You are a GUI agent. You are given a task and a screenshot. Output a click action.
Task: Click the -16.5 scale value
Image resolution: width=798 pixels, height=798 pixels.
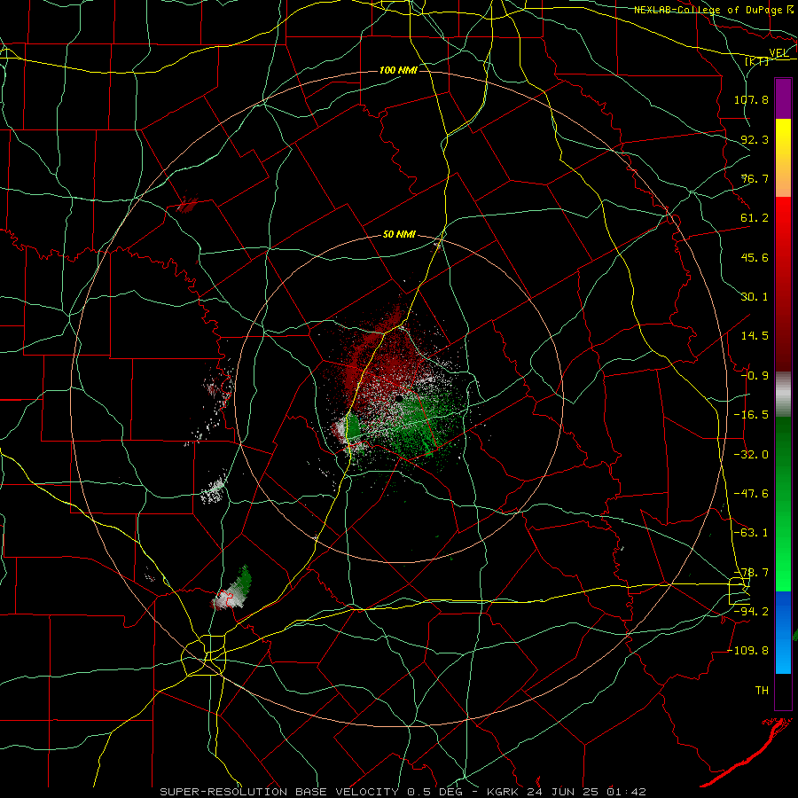point(751,415)
